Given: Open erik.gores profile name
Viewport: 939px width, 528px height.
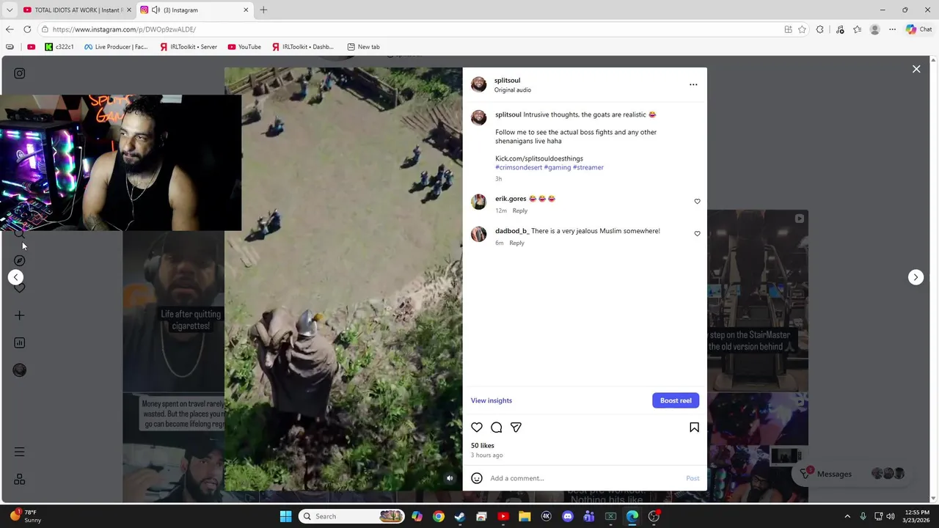Looking at the screenshot, I should click(511, 199).
